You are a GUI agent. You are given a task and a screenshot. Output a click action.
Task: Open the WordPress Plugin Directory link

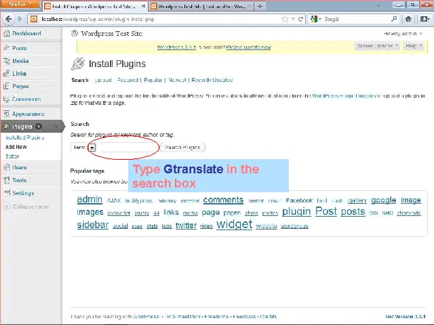[x=344, y=95]
